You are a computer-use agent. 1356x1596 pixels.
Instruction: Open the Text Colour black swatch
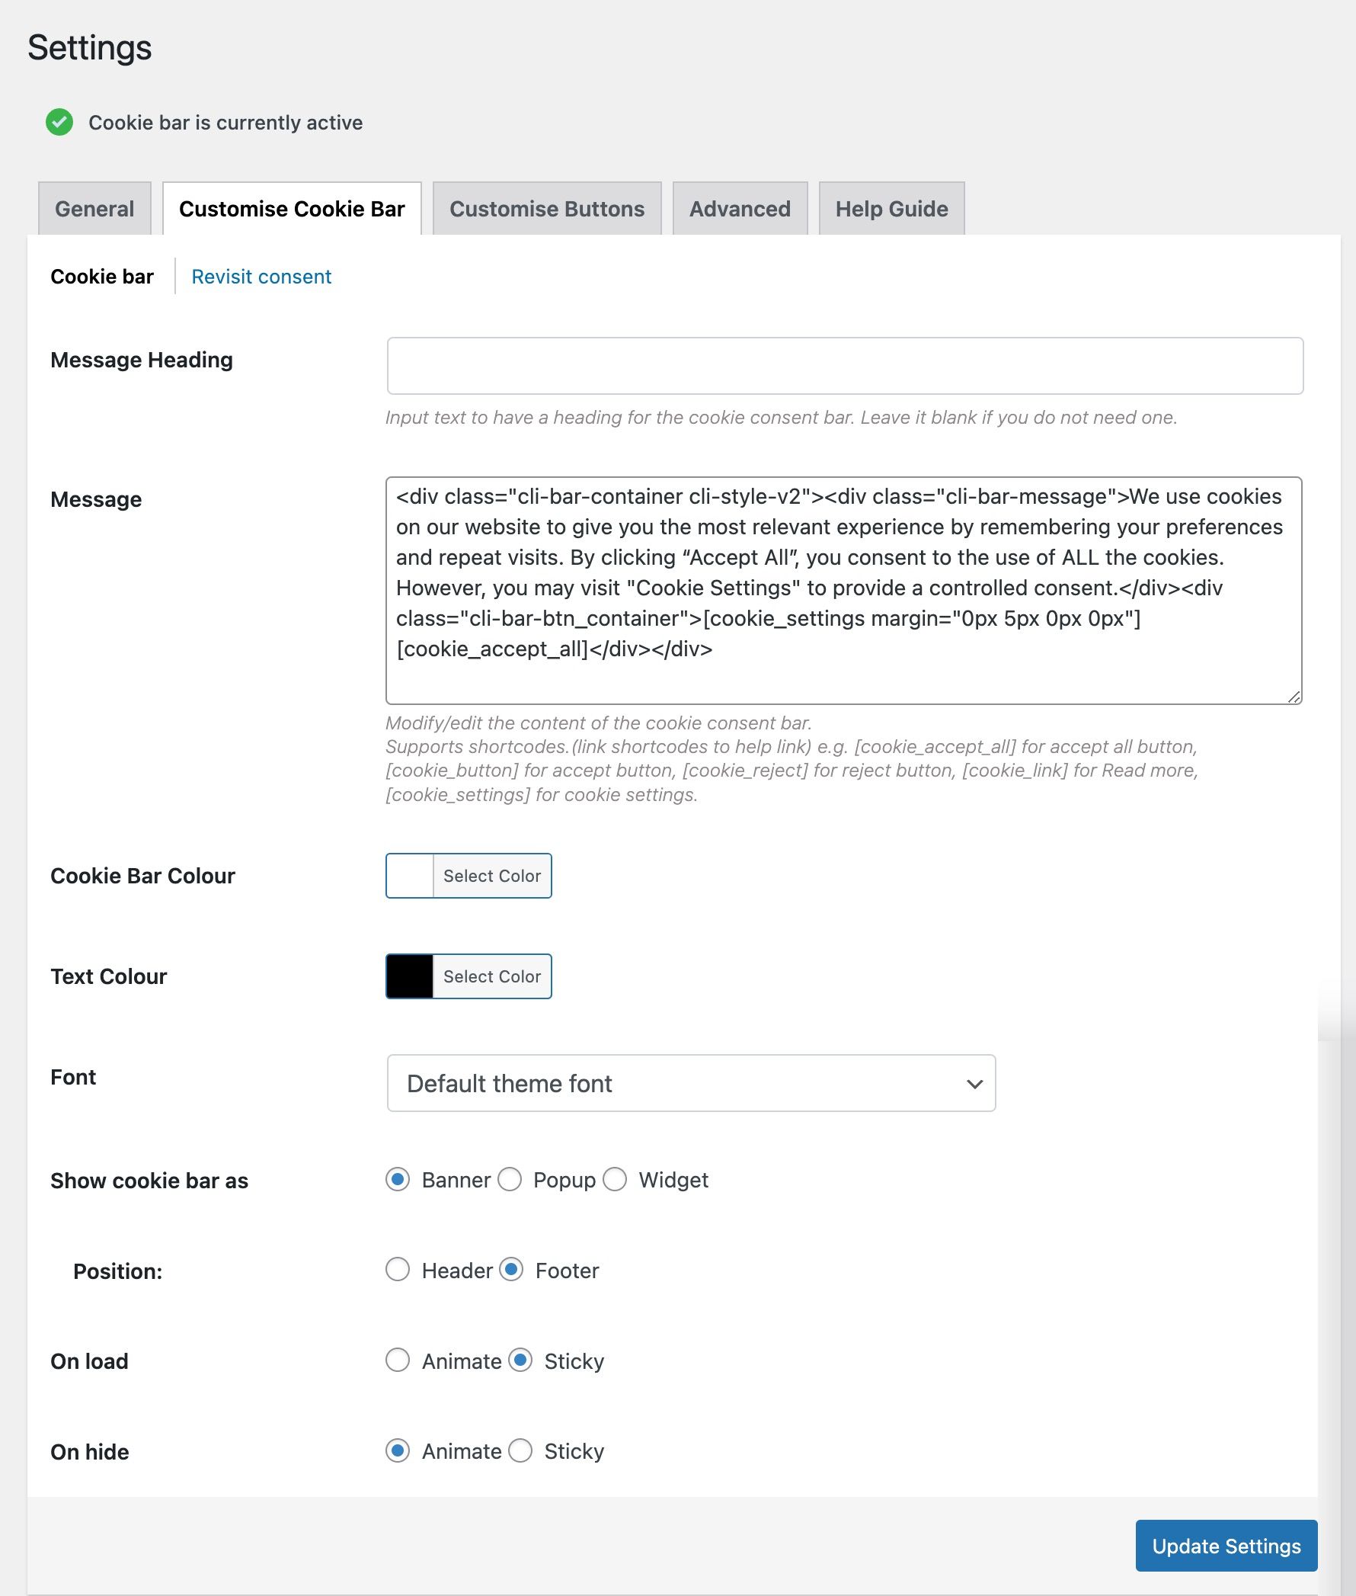point(410,976)
